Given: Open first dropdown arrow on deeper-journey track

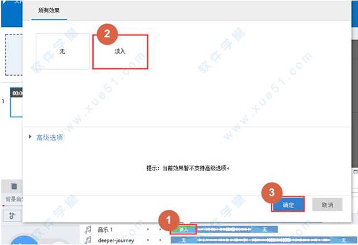Looking at the screenshot, I should [148, 240].
